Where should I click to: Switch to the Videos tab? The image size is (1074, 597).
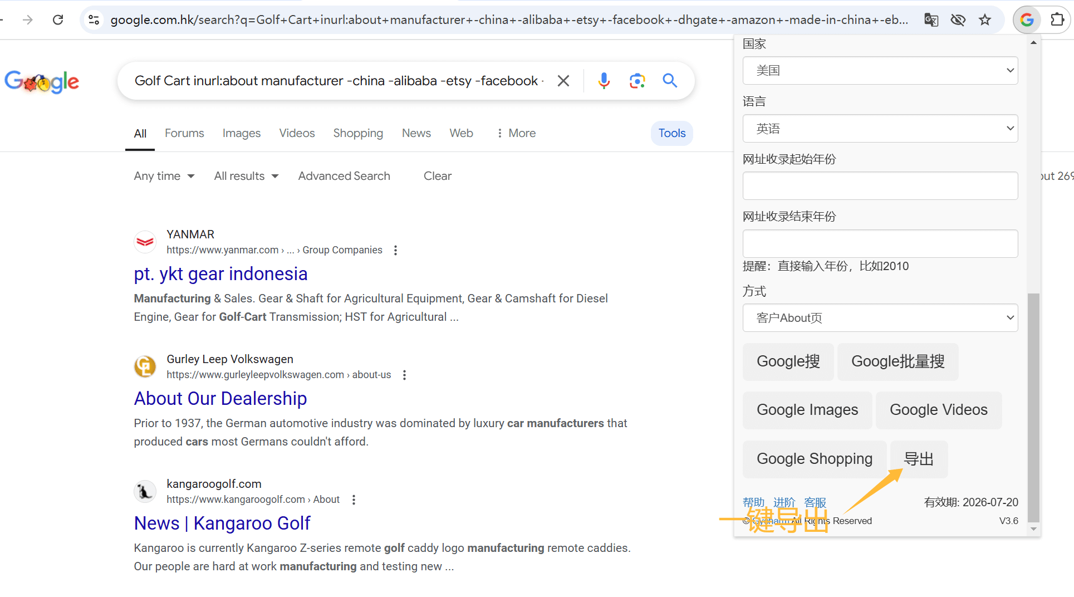point(297,133)
